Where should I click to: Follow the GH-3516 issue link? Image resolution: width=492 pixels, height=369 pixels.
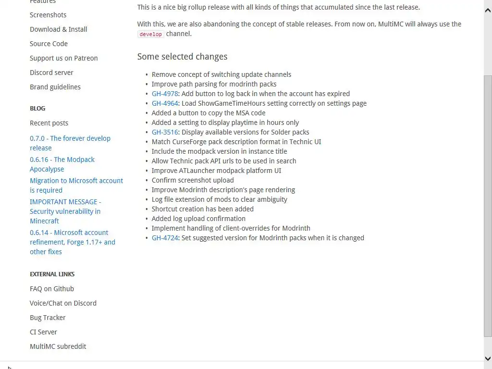click(165, 132)
